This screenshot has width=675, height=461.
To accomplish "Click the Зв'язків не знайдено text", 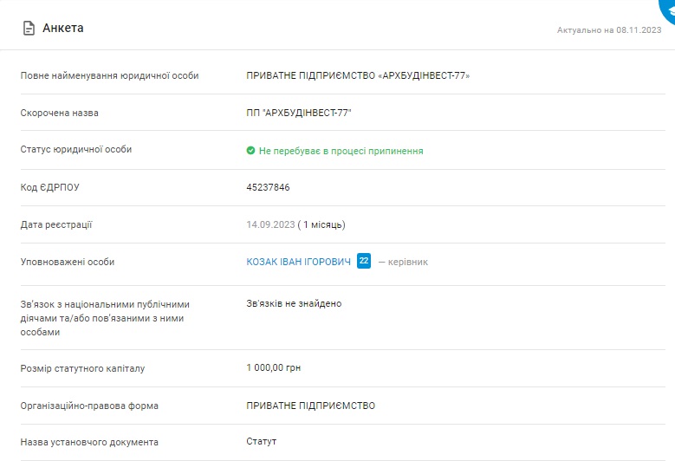I will click(294, 304).
